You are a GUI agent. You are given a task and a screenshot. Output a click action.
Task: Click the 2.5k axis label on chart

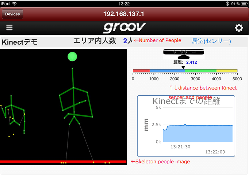coord(156,125)
